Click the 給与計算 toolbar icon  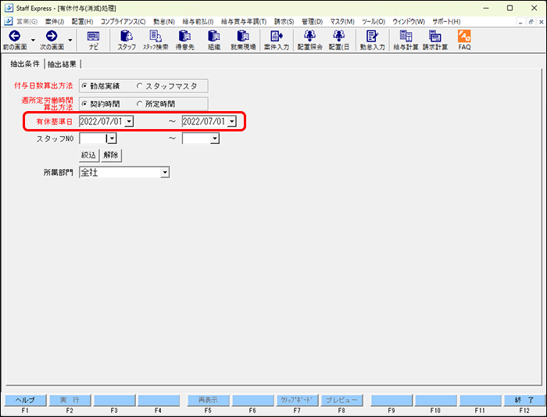coord(406,39)
